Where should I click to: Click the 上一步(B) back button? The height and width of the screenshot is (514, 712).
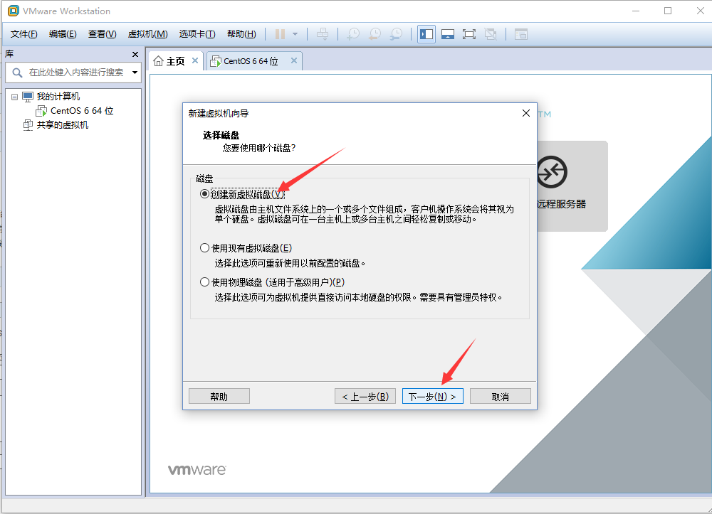tap(365, 396)
